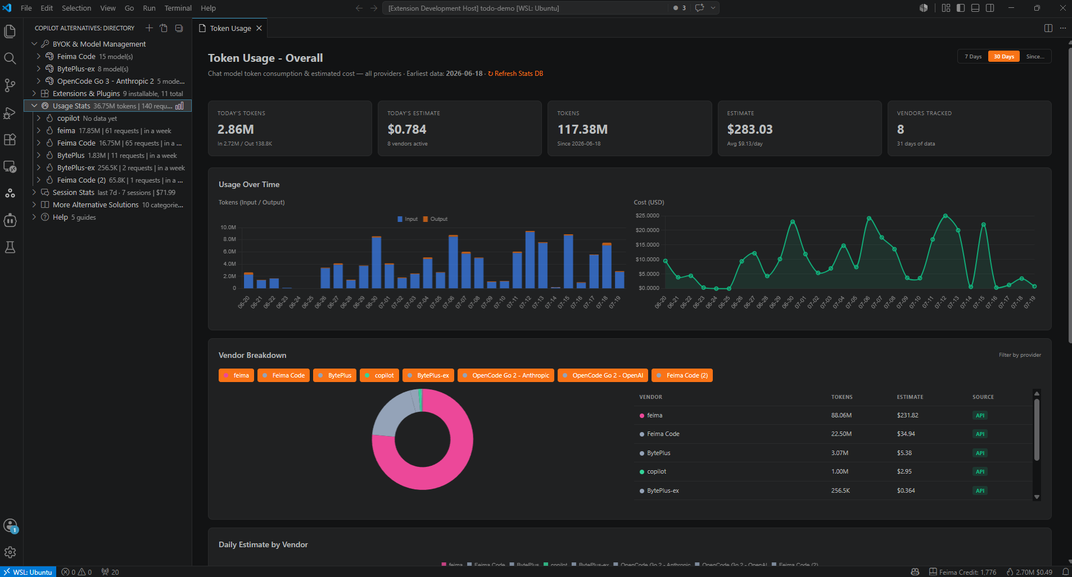Open the Selection menu
This screenshot has width=1072, height=577.
[76, 8]
